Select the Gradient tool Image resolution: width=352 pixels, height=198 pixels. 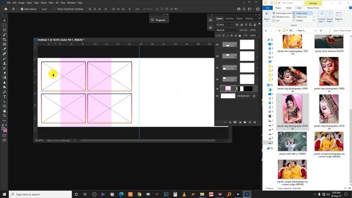tap(4, 78)
